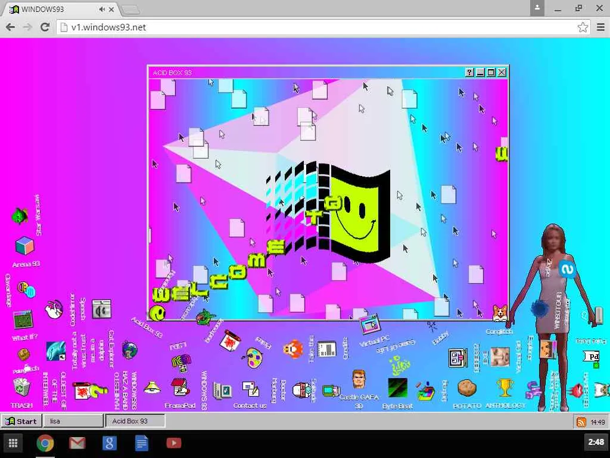Image resolution: width=610 pixels, height=458 pixels.
Task: Open the POTATO icon
Action: pos(467,388)
